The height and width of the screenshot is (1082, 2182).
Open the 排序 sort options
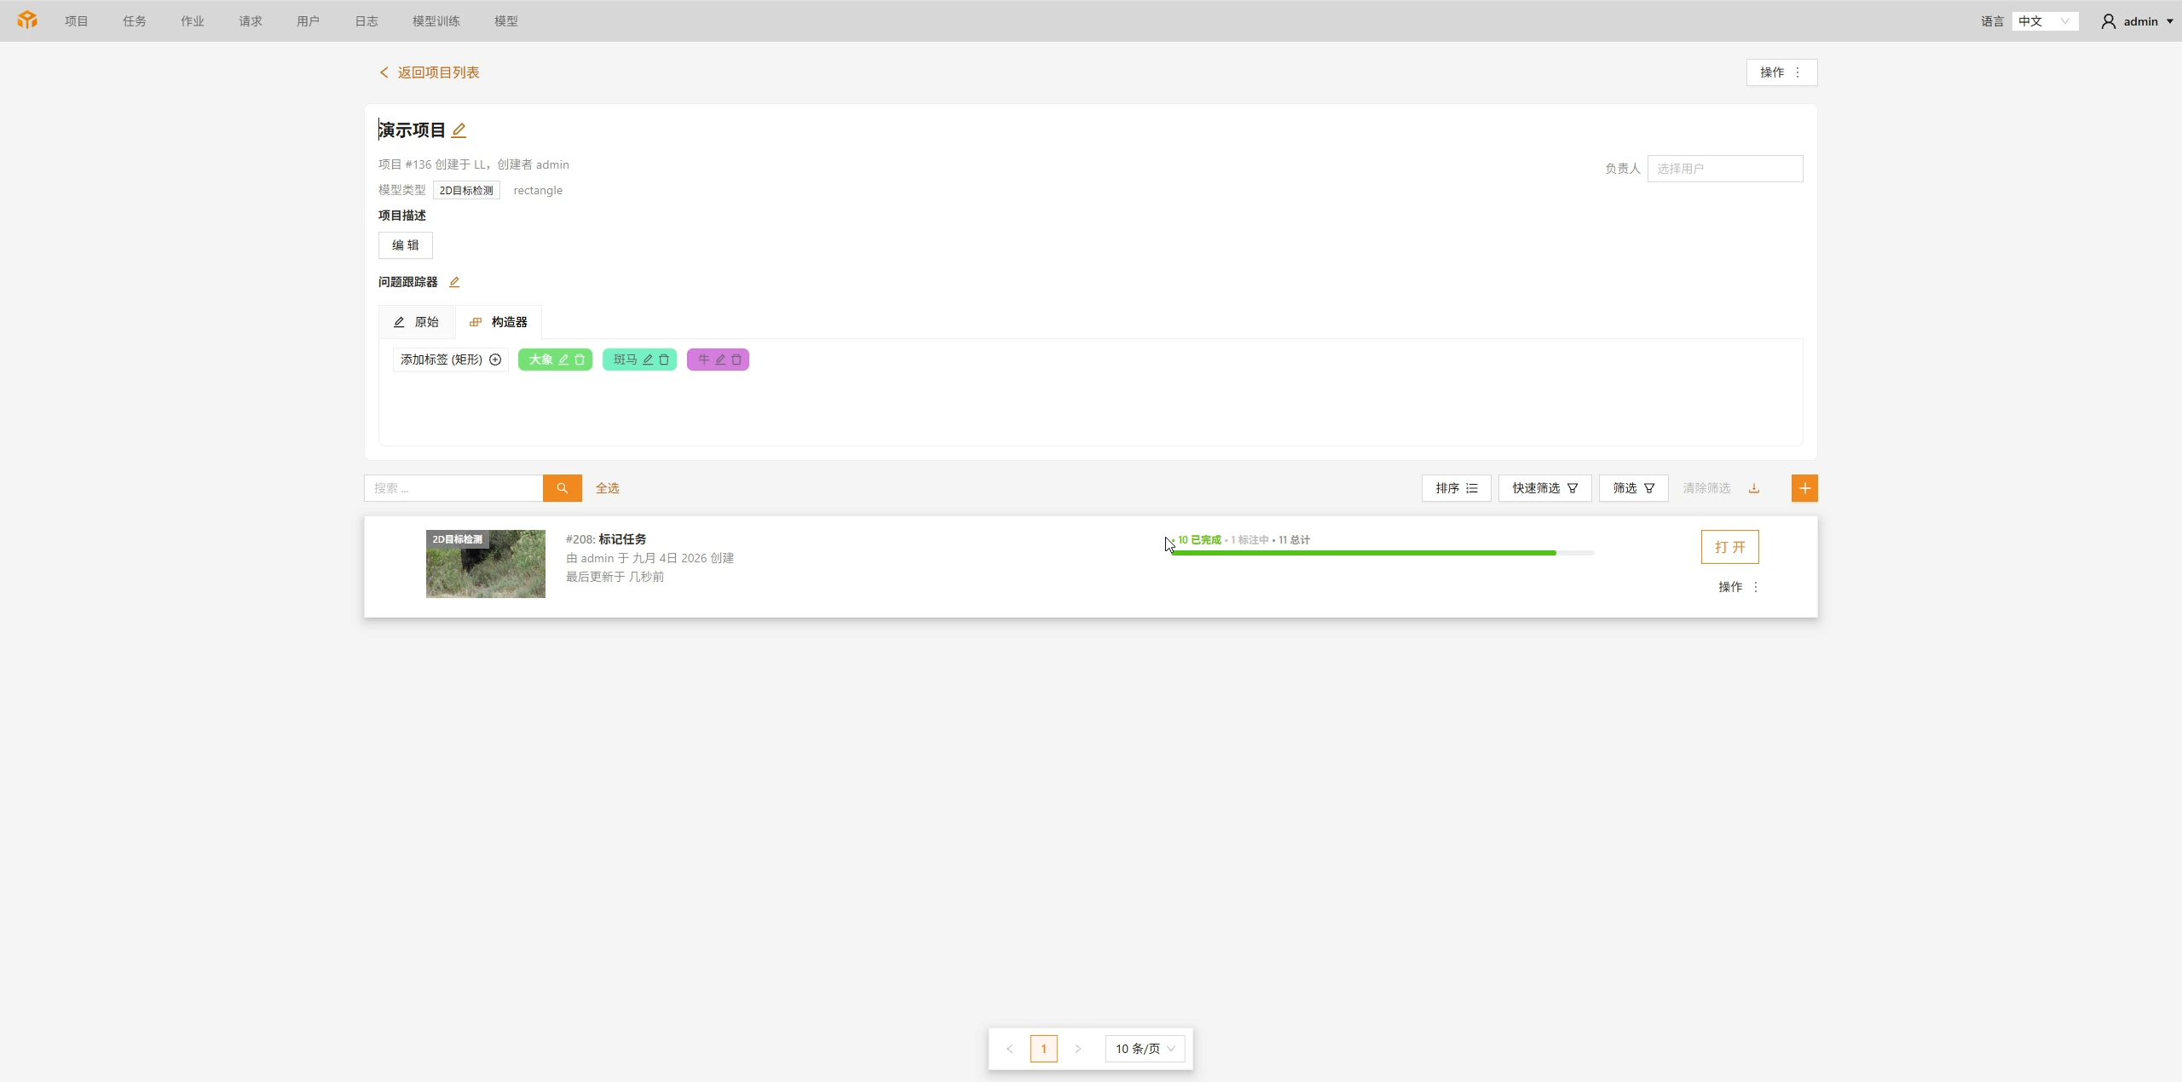[x=1456, y=488]
